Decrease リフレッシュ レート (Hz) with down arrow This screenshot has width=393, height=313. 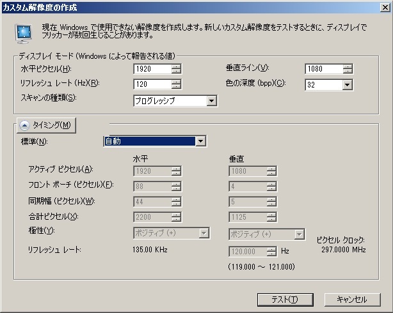pos(176,87)
